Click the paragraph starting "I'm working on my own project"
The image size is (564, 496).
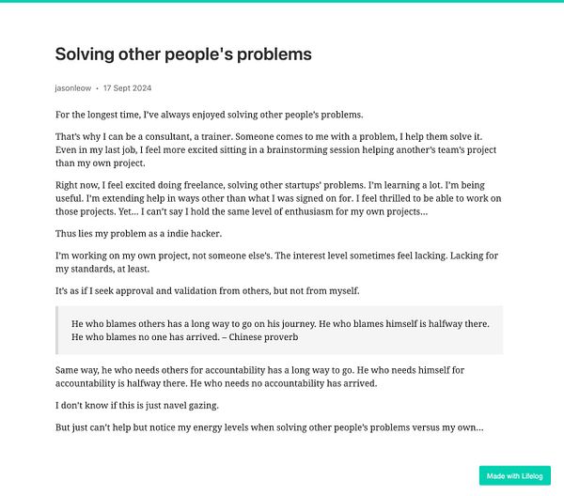pos(276,262)
